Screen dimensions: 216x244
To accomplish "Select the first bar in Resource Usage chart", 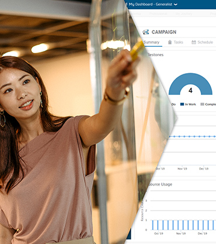I will tap(153, 225).
